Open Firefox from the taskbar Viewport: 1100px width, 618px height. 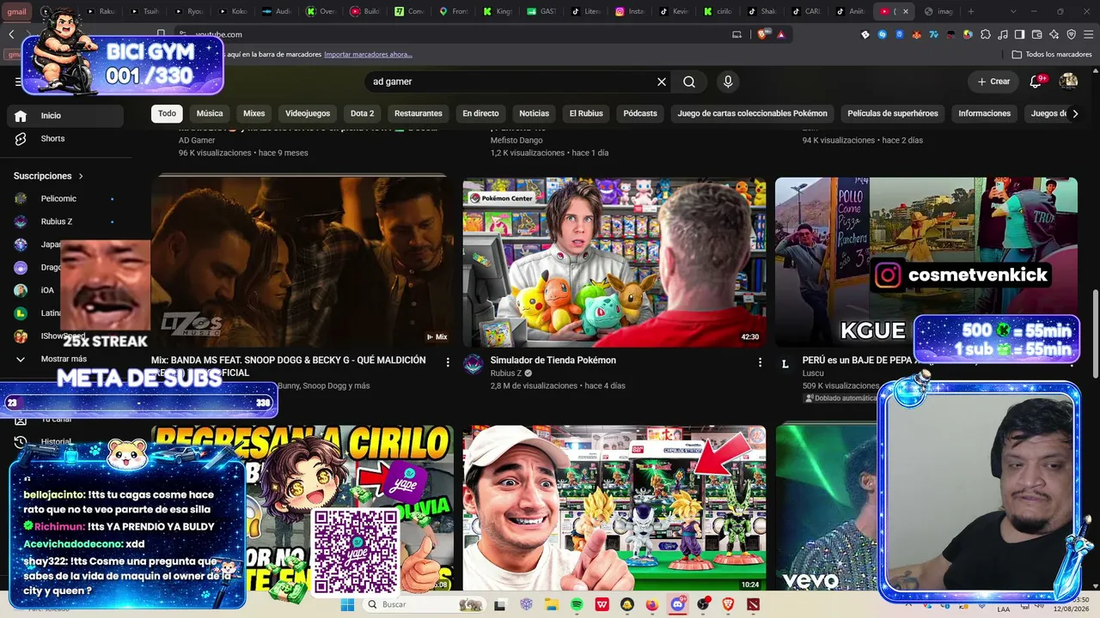(x=652, y=604)
